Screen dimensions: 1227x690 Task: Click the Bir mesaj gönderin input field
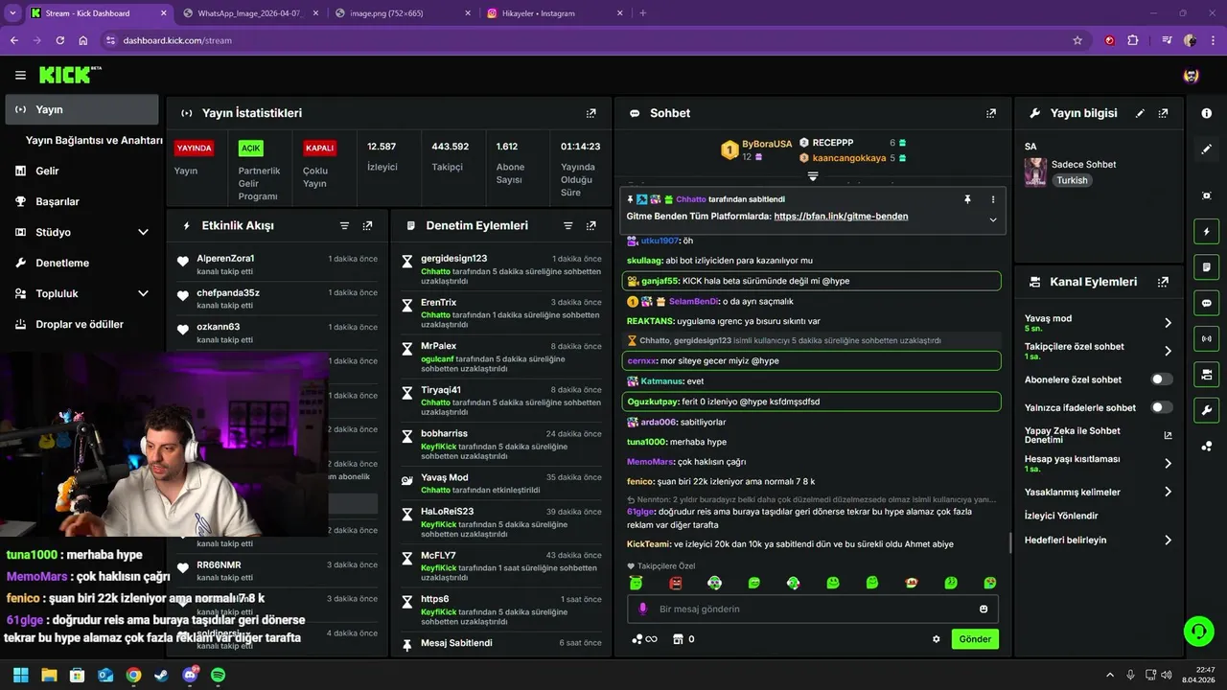pyautogui.click(x=813, y=609)
